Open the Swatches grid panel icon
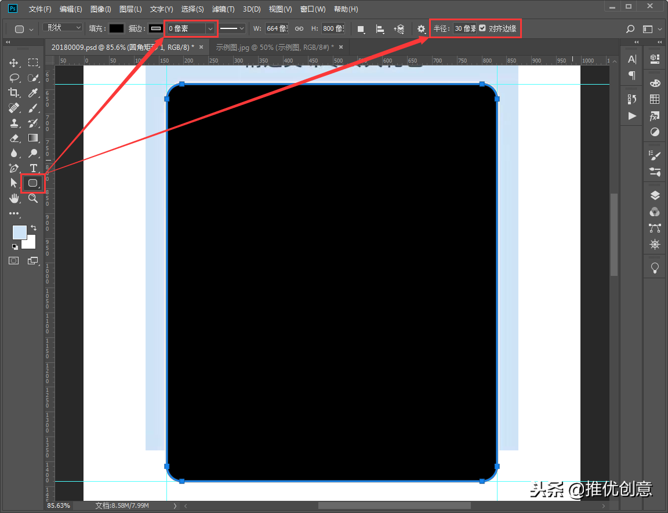The height and width of the screenshot is (513, 668). click(x=655, y=99)
